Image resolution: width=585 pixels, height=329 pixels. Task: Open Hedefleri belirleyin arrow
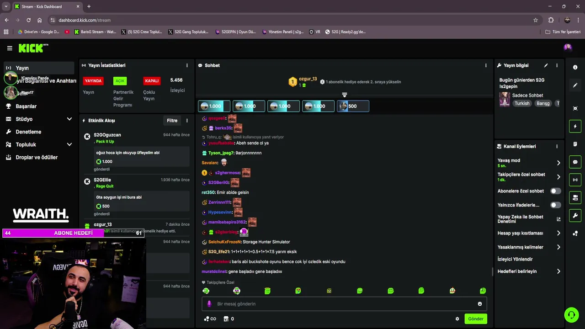pos(558,271)
